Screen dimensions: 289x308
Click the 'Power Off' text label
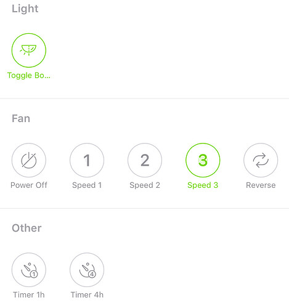(x=29, y=185)
